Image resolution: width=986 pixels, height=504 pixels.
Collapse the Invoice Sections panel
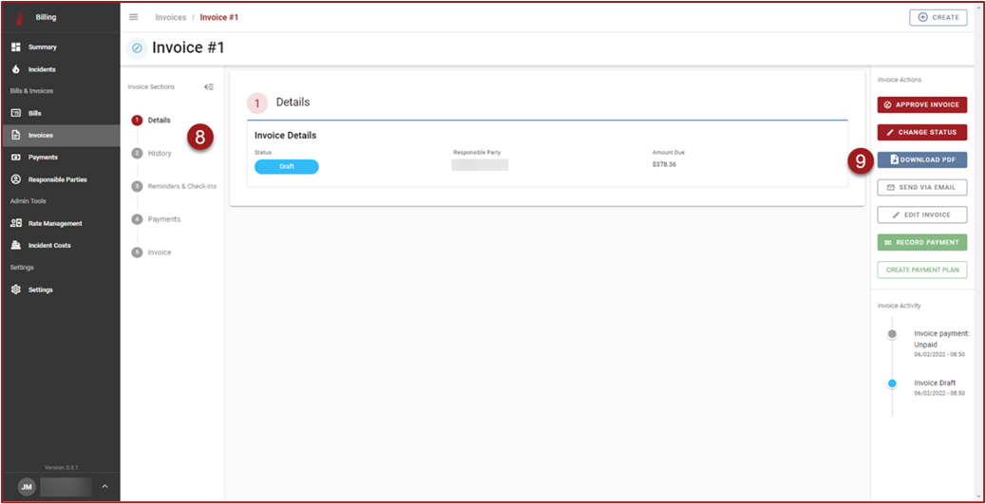[x=209, y=86]
